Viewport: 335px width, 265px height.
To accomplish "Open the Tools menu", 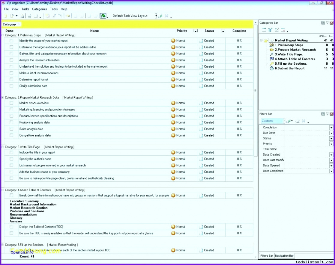I will 54,9.
